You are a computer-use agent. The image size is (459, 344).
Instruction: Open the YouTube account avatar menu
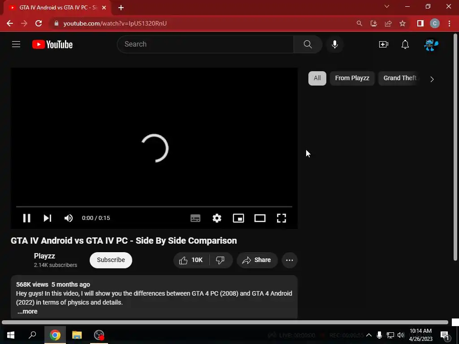click(431, 45)
